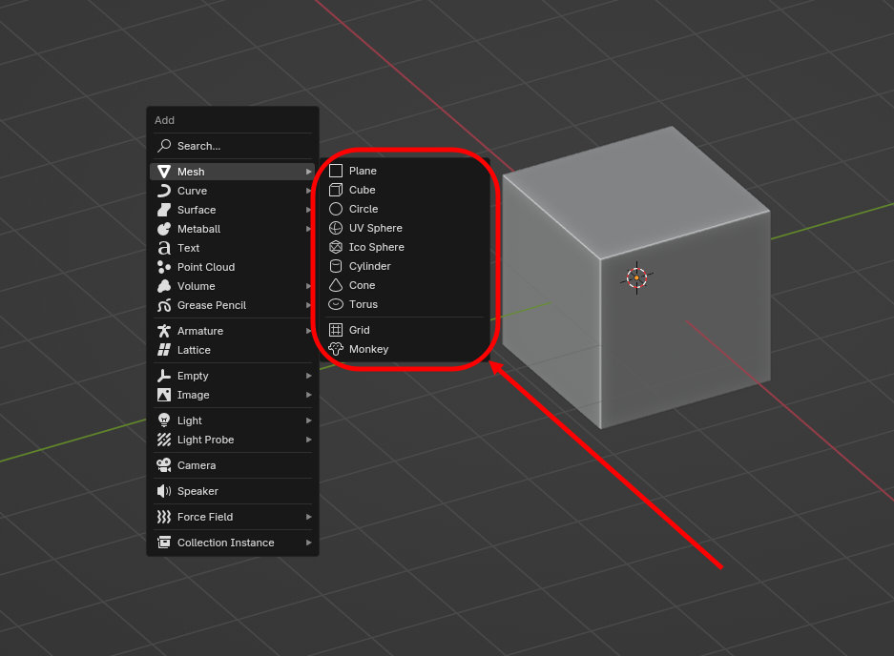Click the Torus mesh icon
The width and height of the screenshot is (894, 656).
(336, 304)
